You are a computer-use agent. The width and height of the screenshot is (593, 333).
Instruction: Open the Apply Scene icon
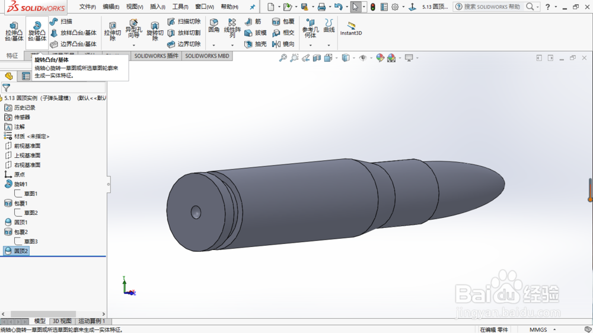click(x=391, y=58)
